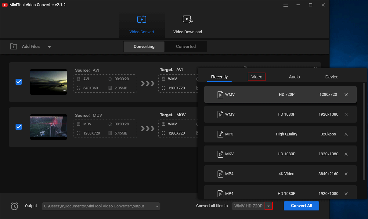Click the WMV HD 720P video file icon
Viewport: 368px width, 219px height.
(x=220, y=95)
